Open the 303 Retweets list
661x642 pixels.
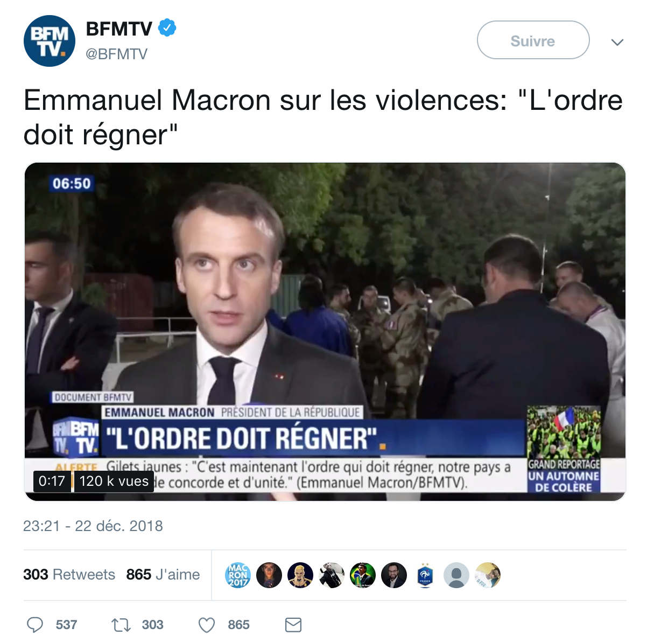click(69, 575)
